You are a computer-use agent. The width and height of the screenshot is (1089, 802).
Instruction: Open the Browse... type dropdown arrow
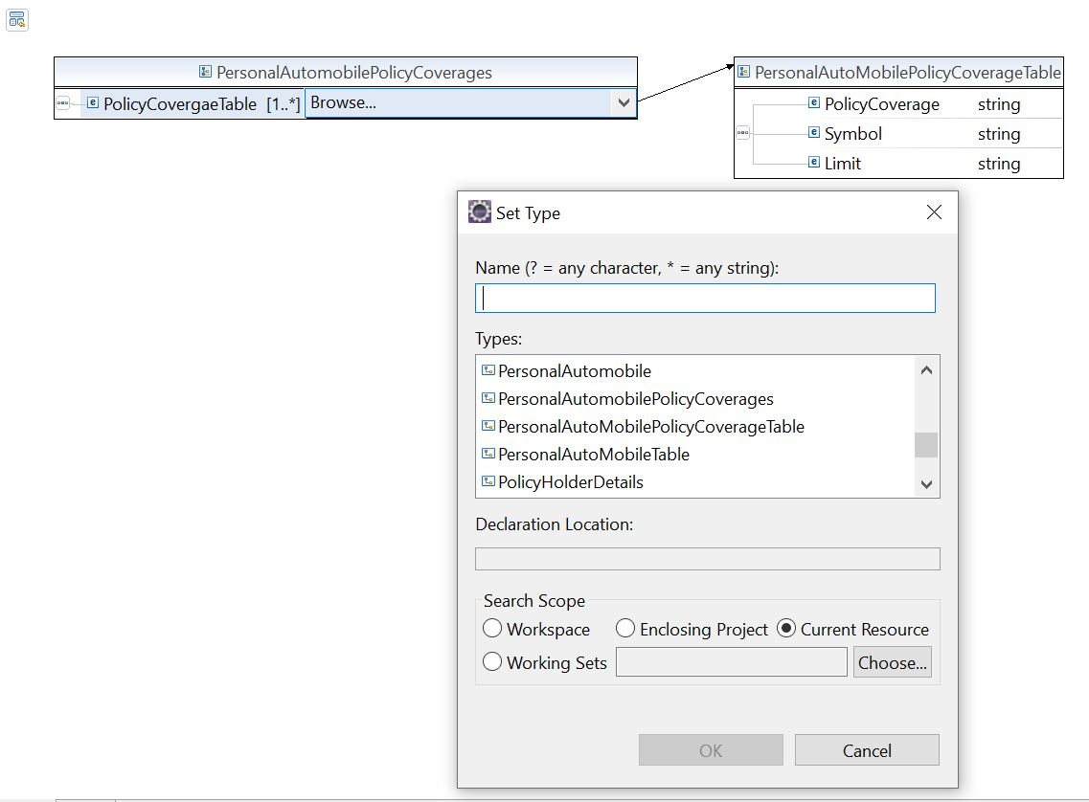pyautogui.click(x=624, y=102)
